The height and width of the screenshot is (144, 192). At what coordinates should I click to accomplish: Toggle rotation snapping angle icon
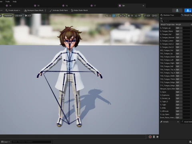136,16
